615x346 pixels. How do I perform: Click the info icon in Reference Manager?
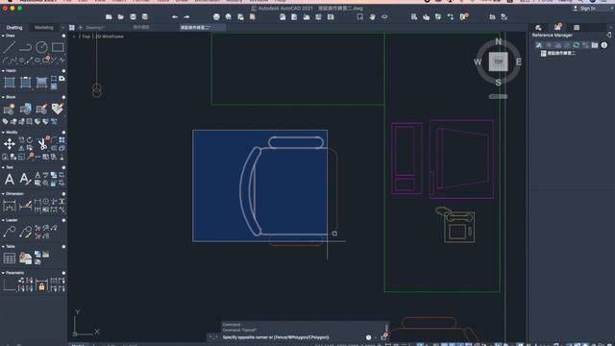[604, 45]
